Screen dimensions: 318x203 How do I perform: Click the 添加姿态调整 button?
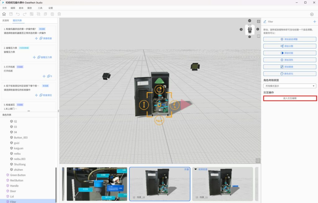coord(290,39)
